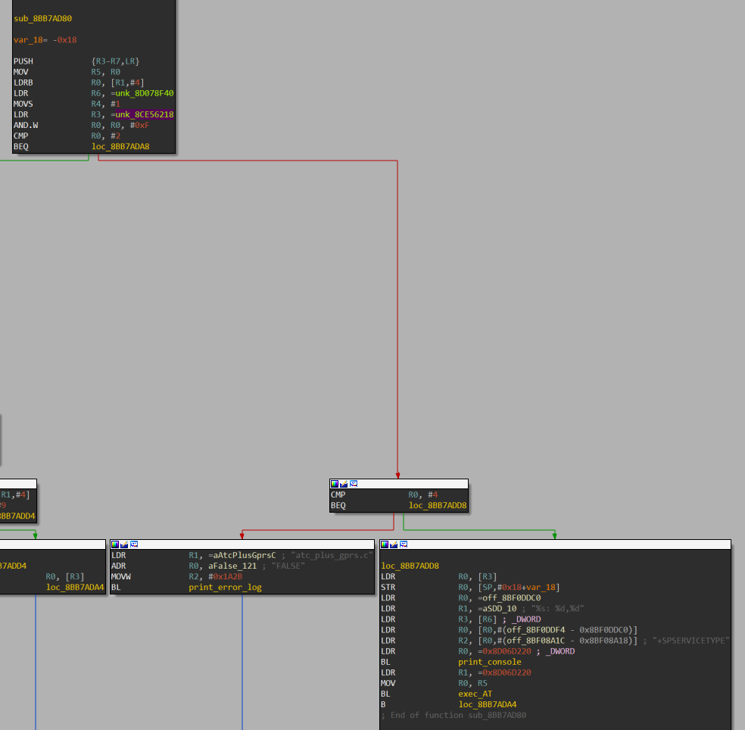745x730 pixels.
Task: Click the group nodes icon on the CMP block
Action: pos(353,483)
